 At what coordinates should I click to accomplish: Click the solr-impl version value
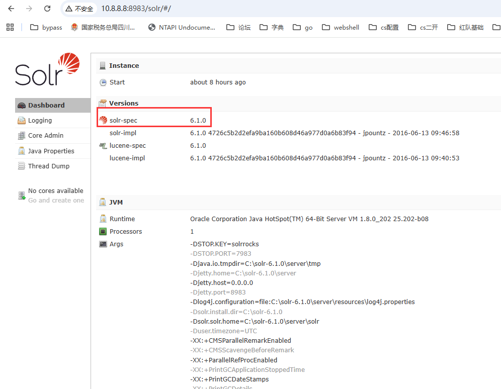tap(324, 133)
